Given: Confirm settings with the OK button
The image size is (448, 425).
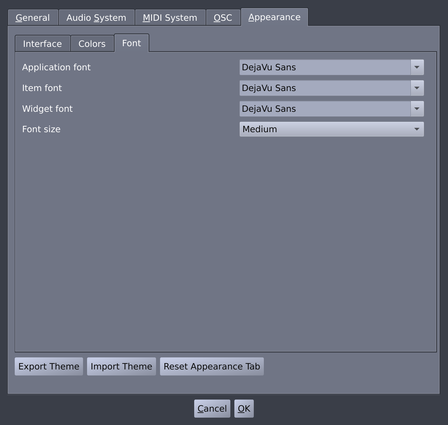Looking at the screenshot, I should click(244, 409).
